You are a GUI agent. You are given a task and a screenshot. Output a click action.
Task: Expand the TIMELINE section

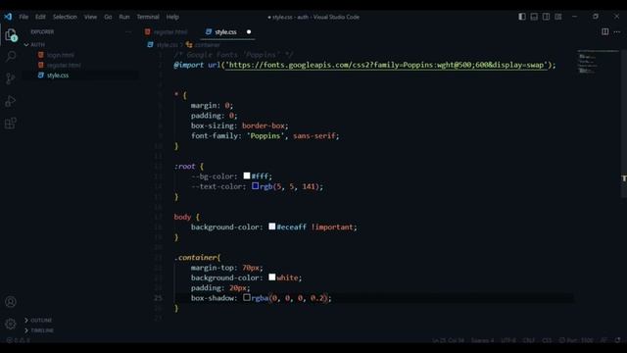pos(39,330)
